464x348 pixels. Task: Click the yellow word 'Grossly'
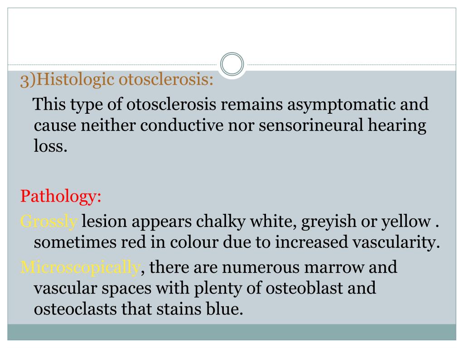click(49, 221)
